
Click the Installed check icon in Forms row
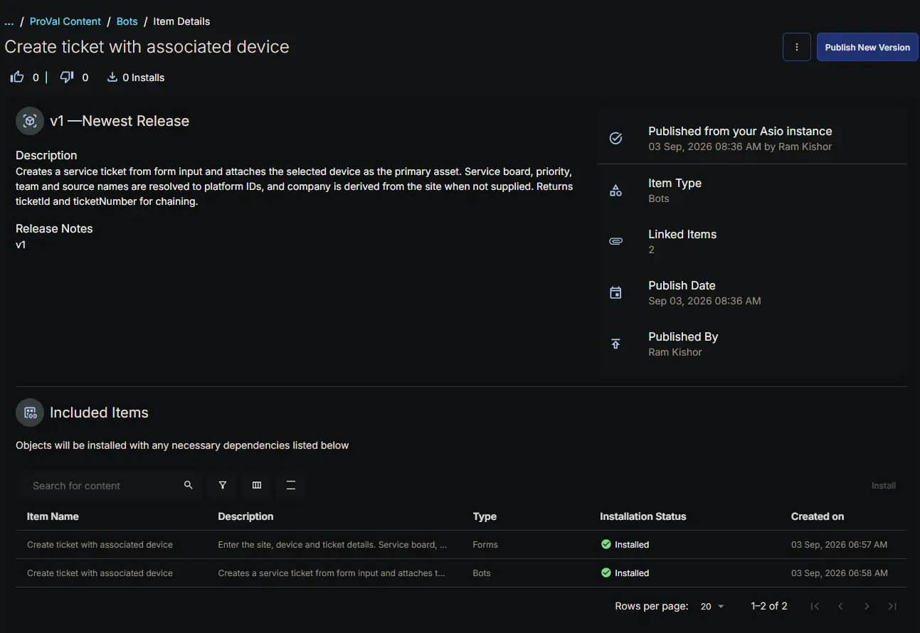[x=606, y=544]
